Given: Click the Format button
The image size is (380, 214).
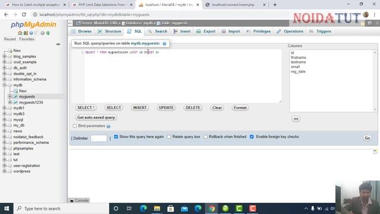Looking at the screenshot, I should (x=240, y=108).
